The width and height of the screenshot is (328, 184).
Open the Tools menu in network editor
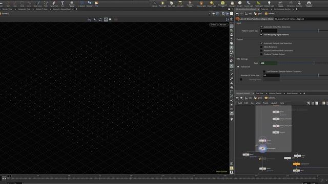pos(265,103)
